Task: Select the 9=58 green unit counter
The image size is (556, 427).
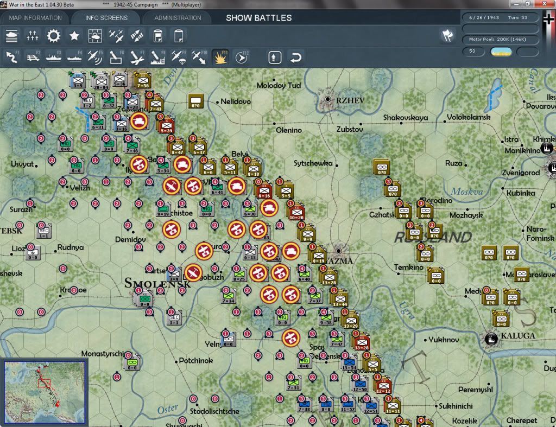Action: pyautogui.click(x=326, y=318)
